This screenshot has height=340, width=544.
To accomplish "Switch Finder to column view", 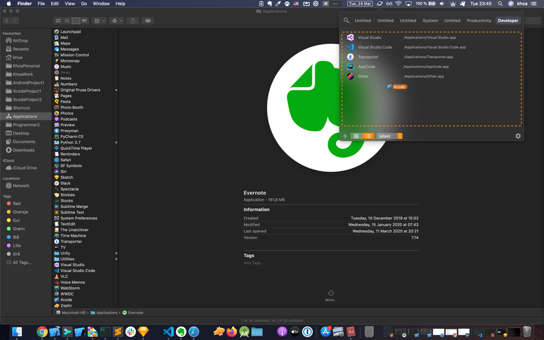I will pos(76,21).
